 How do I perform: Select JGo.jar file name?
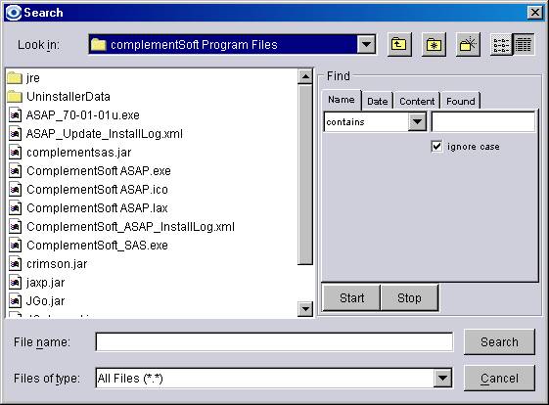46,300
